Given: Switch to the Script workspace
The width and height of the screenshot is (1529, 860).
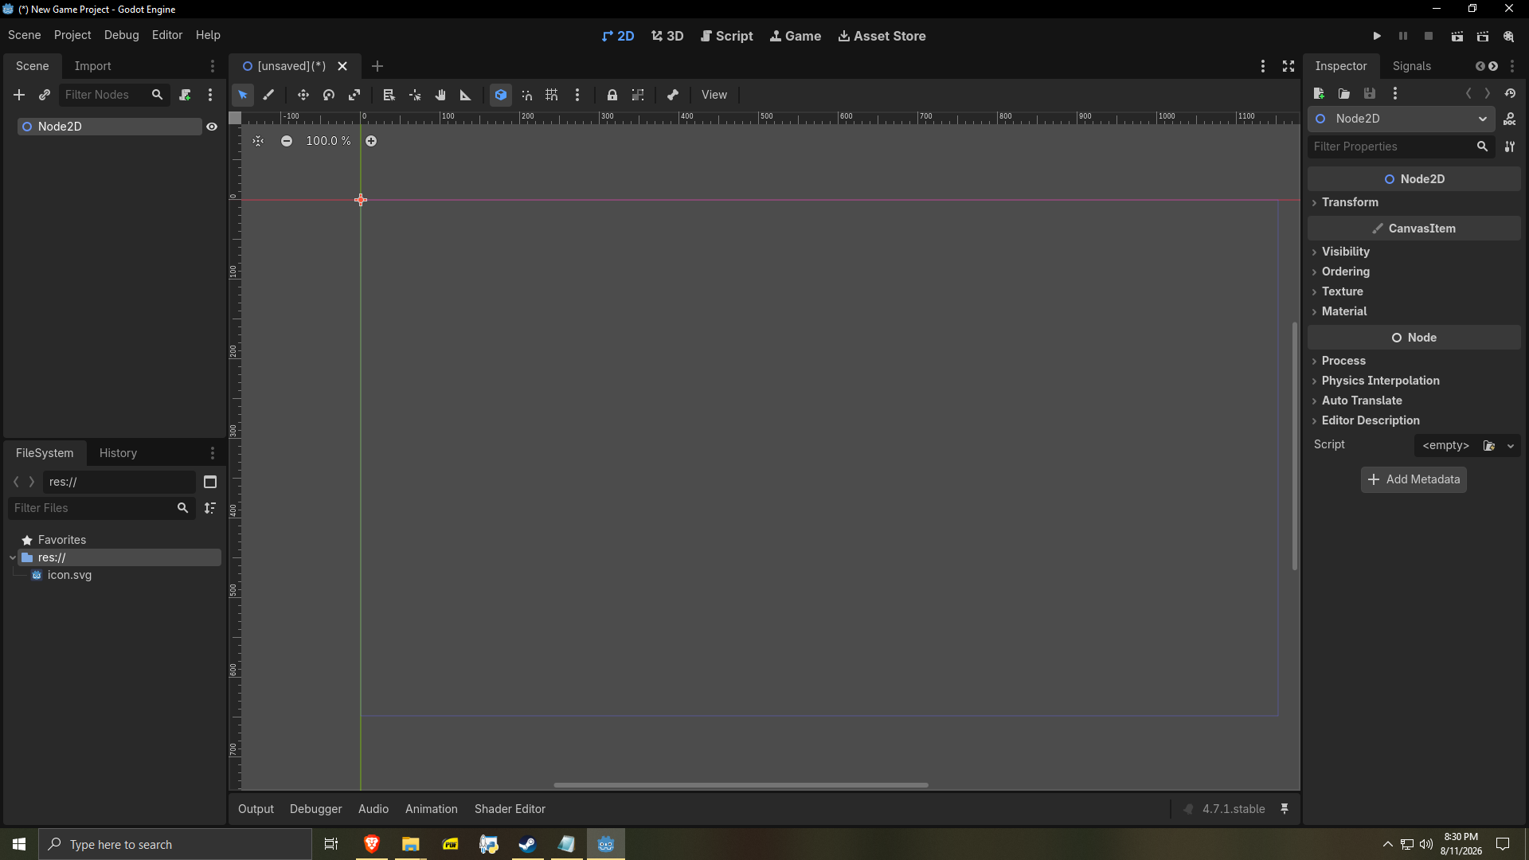Looking at the screenshot, I should tap(726, 36).
